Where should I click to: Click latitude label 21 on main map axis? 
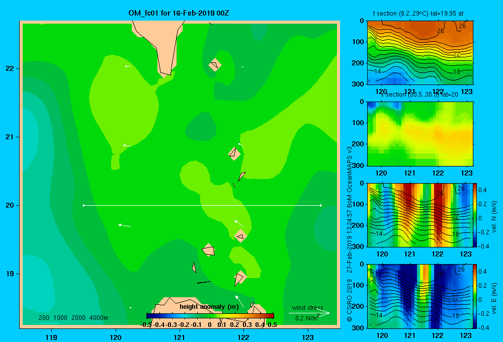click(x=10, y=137)
